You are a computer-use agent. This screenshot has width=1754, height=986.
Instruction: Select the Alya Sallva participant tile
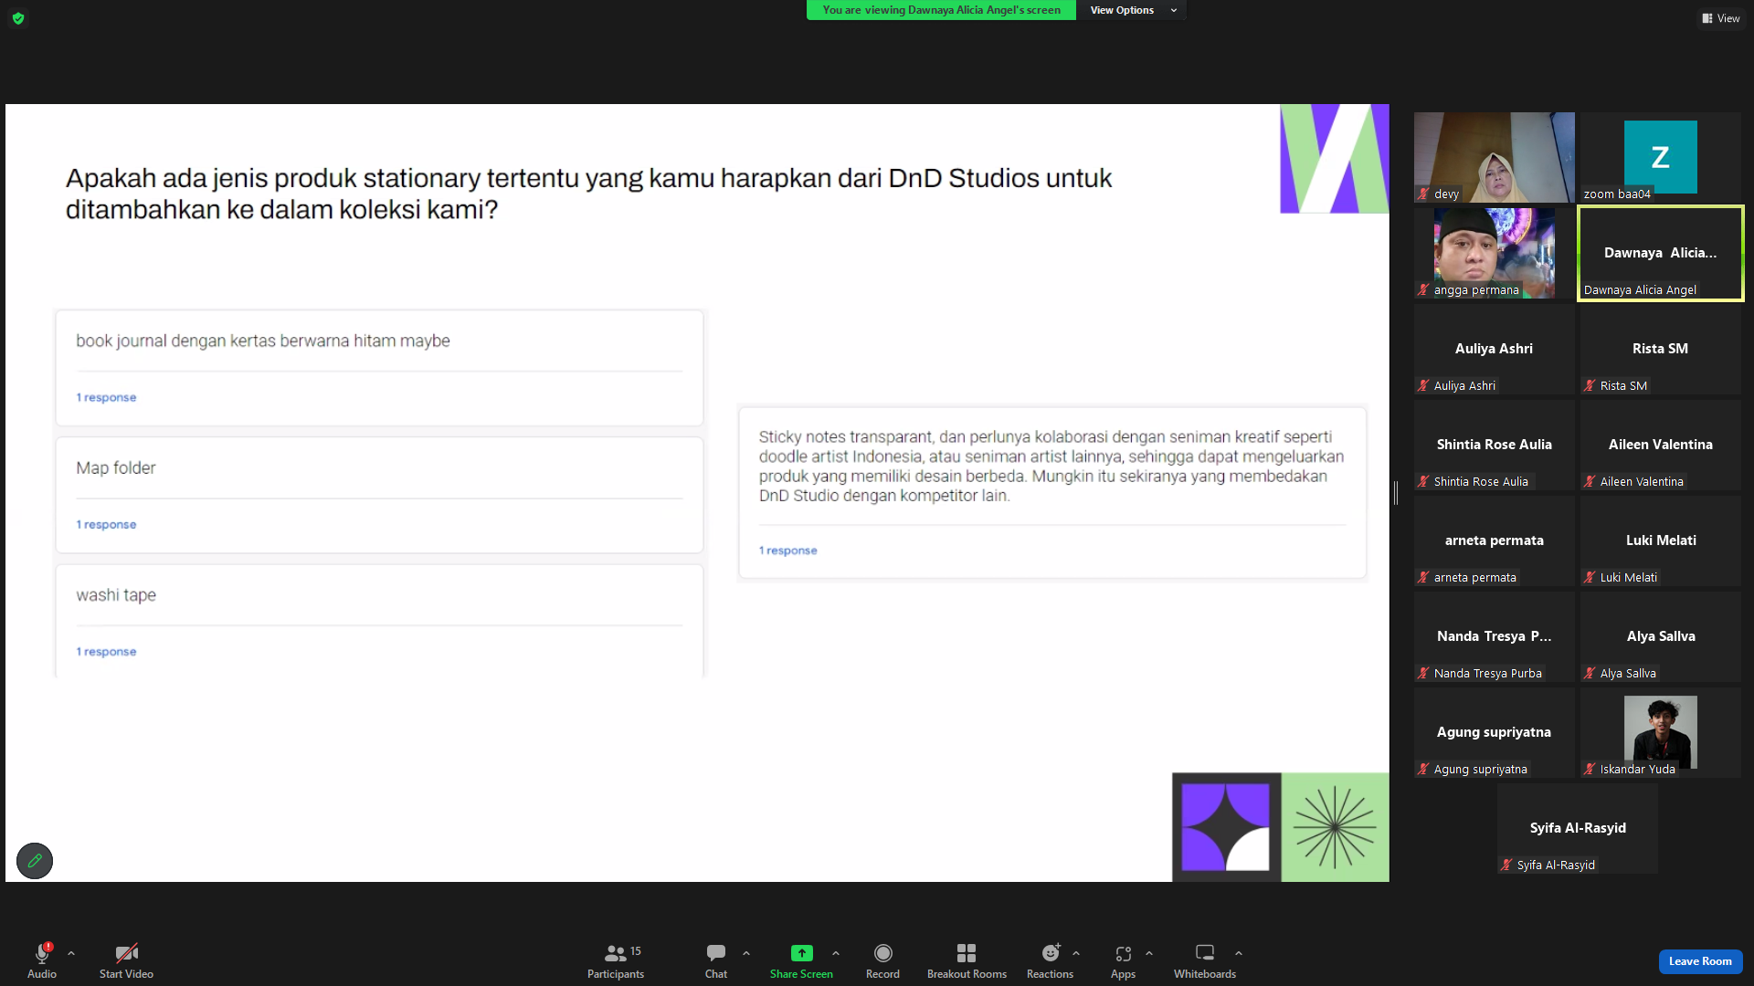click(x=1661, y=636)
